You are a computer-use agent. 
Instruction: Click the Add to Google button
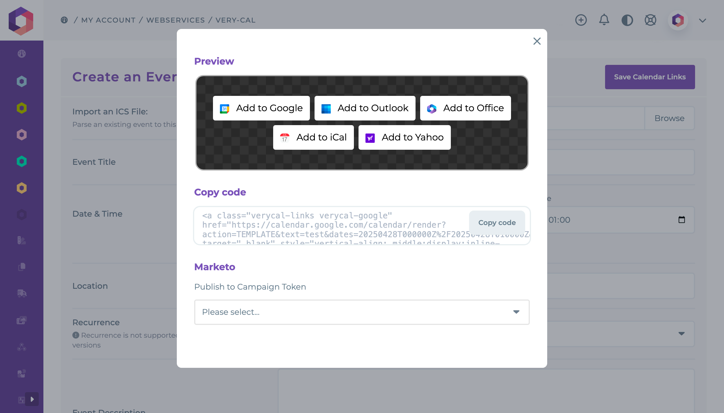click(261, 108)
